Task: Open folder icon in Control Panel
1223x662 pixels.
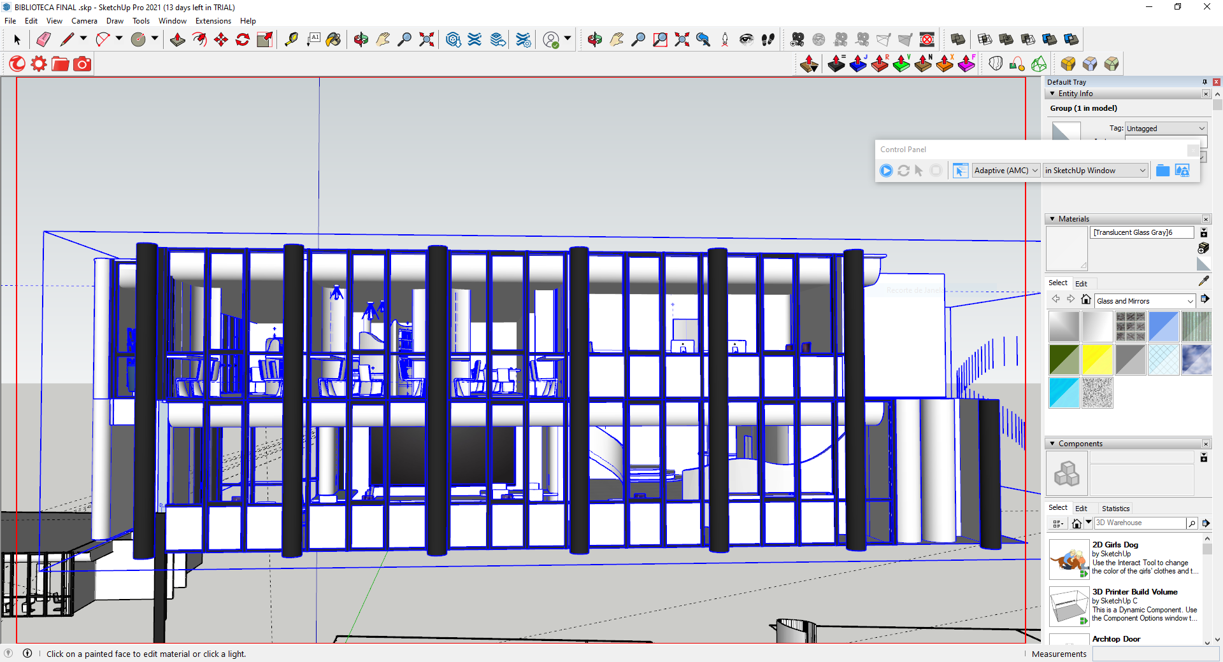Action: (x=1162, y=171)
